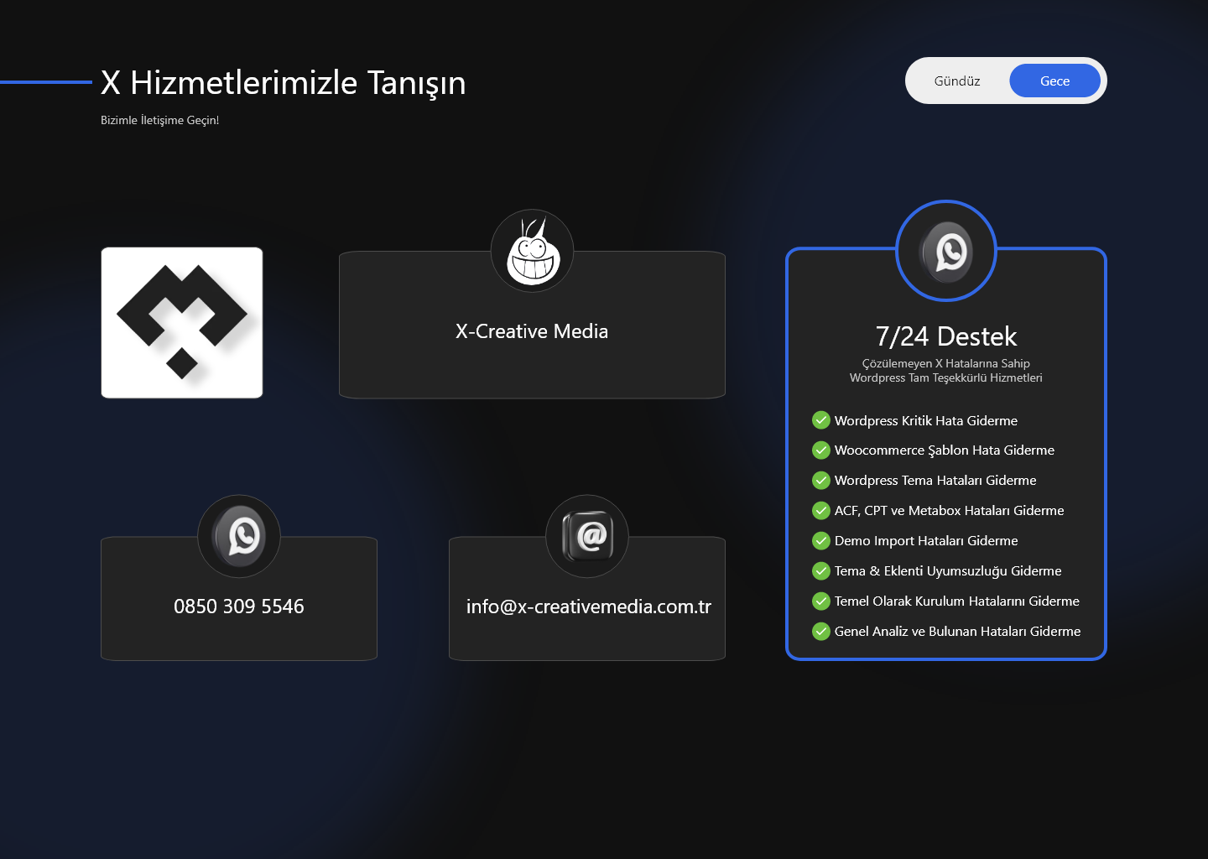Viewport: 1208px width, 859px height.
Task: Call the number 0850 309 5546
Action: (x=239, y=607)
